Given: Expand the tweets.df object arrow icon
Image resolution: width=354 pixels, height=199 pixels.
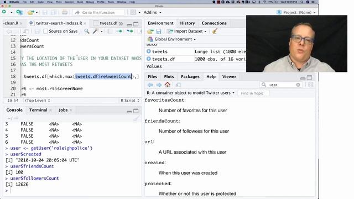Looking at the screenshot, I should point(149,59).
